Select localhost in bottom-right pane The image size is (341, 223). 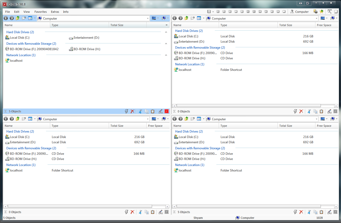(183, 170)
